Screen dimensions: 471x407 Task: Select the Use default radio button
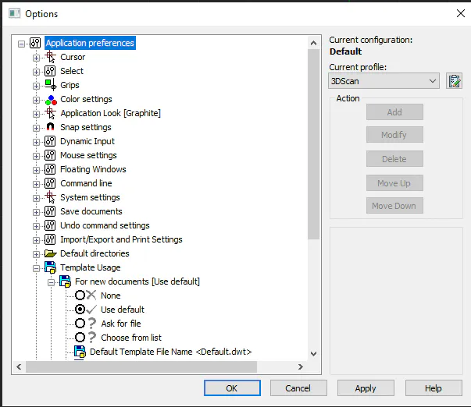point(80,310)
